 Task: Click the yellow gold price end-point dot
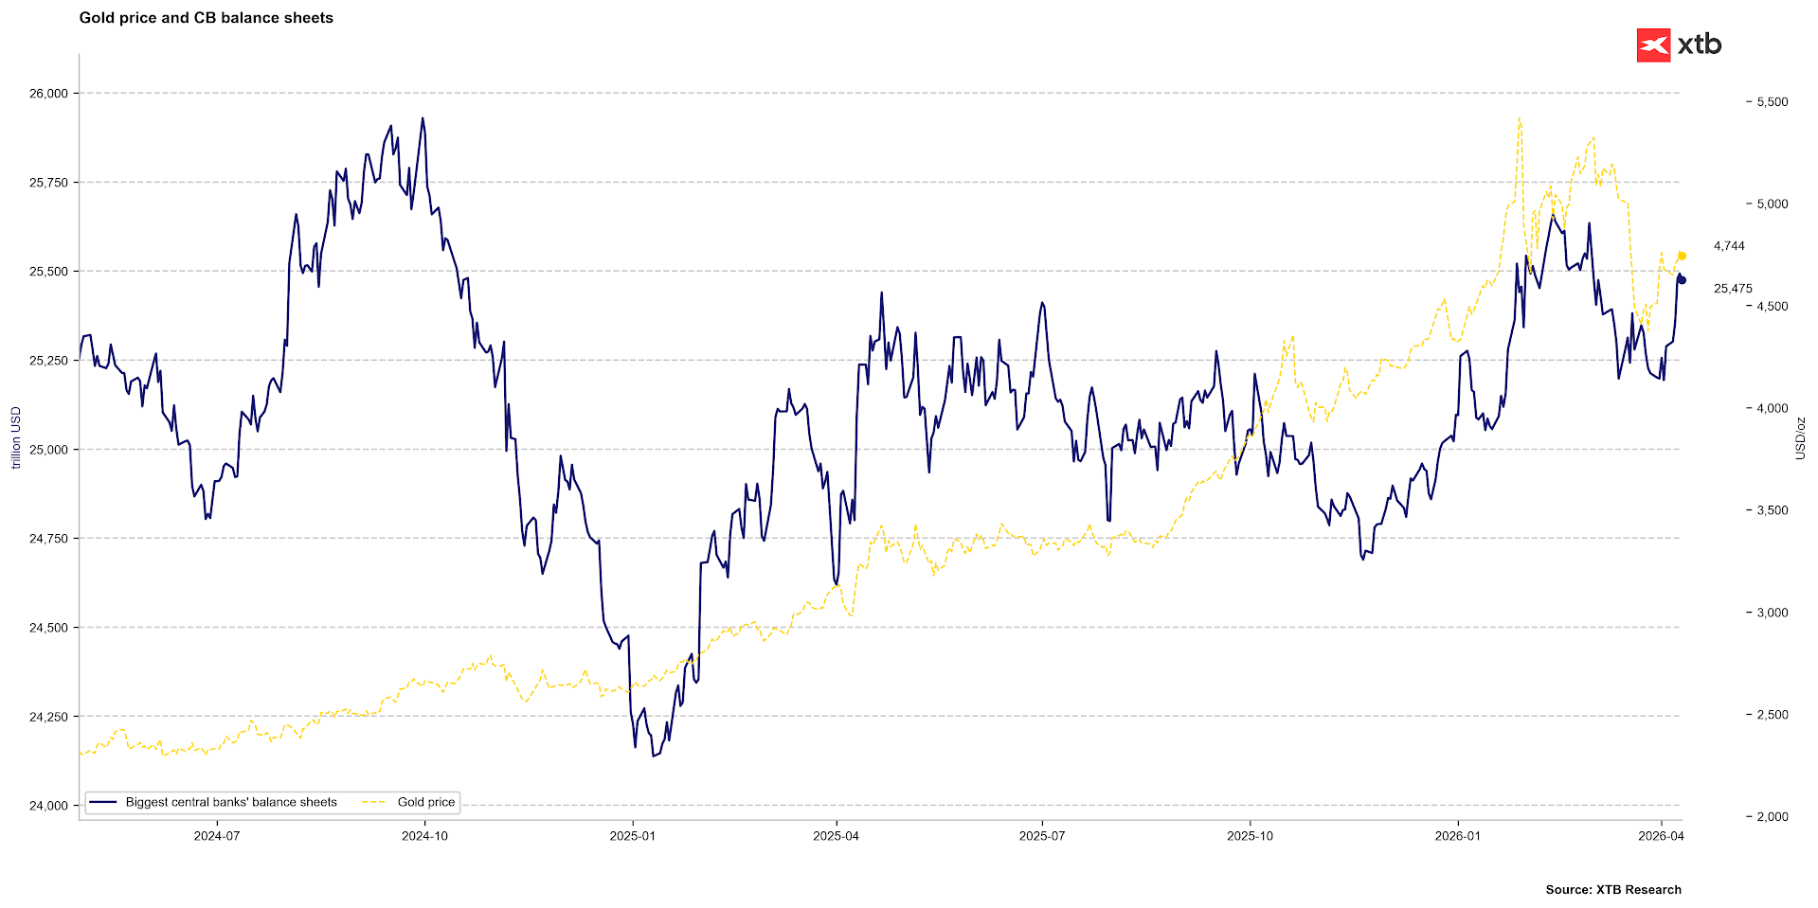click(1682, 256)
